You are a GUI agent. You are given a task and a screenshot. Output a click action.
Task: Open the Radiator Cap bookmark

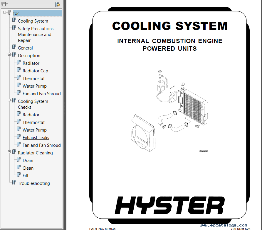tap(35, 71)
